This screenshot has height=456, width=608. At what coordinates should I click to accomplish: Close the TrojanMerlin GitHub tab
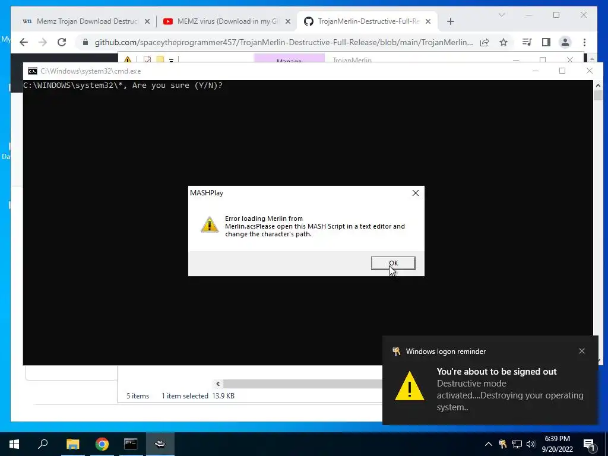point(428,22)
